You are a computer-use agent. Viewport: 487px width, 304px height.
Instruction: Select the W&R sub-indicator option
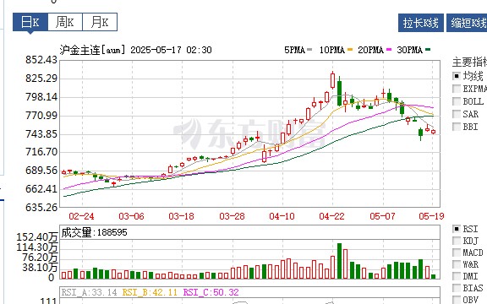pyautogui.click(x=457, y=264)
